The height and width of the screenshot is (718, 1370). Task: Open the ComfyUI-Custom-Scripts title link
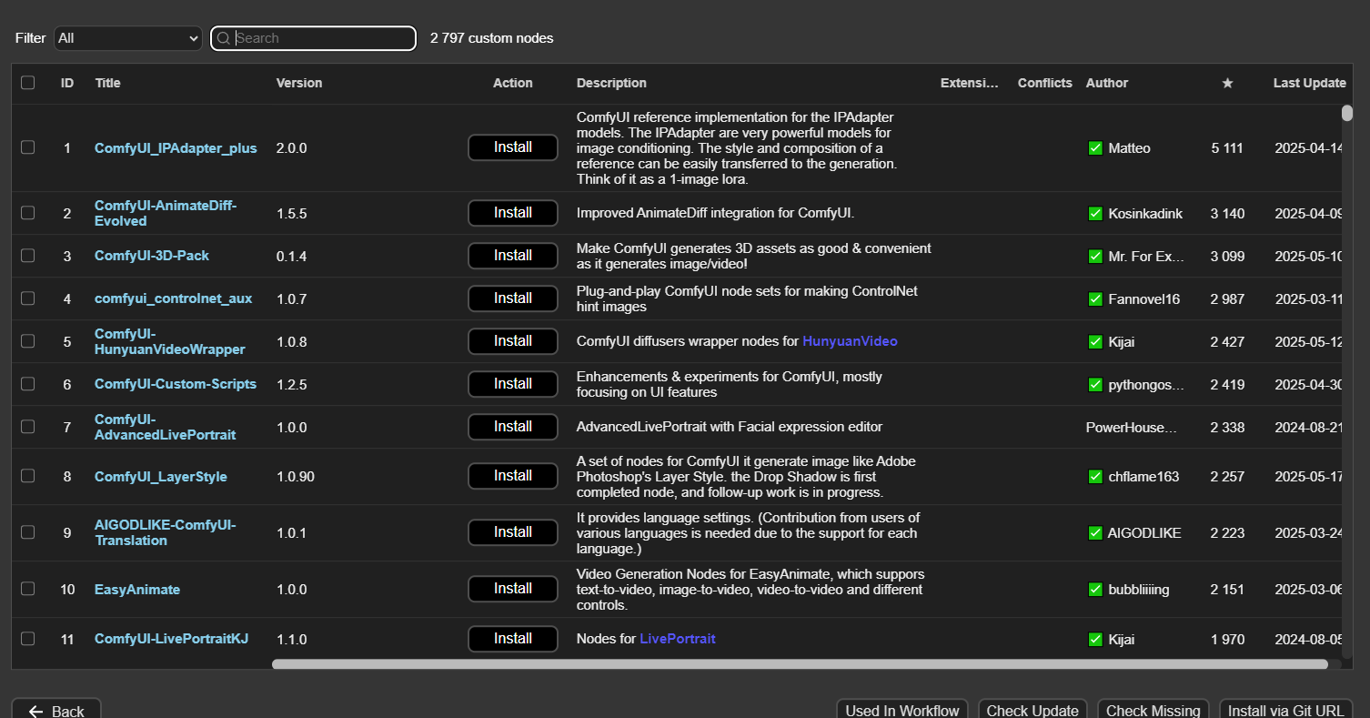(176, 384)
